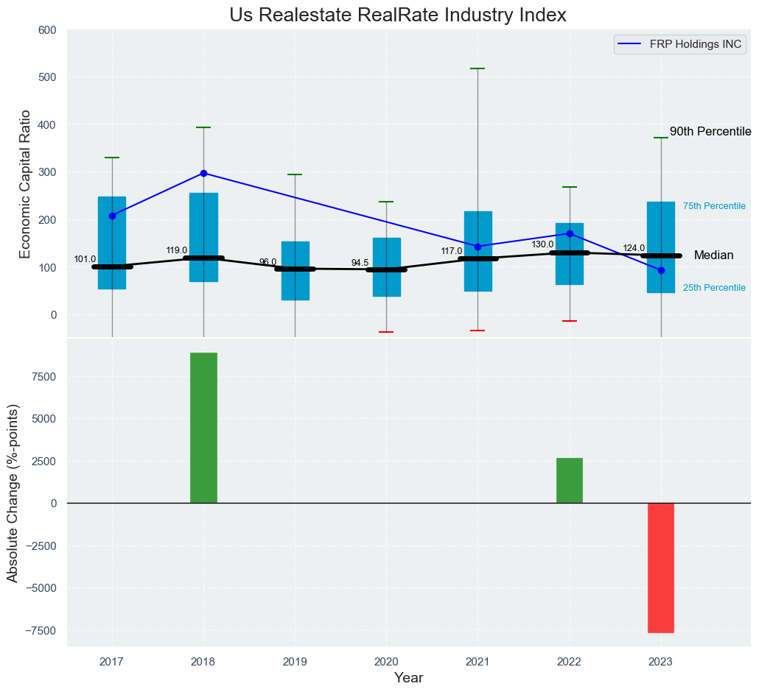Click the 2017 blue FRP data point
Screen dimensions: 759x692
[112, 216]
